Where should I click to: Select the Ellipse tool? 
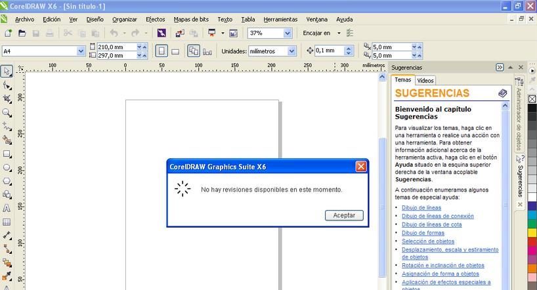[x=7, y=167]
